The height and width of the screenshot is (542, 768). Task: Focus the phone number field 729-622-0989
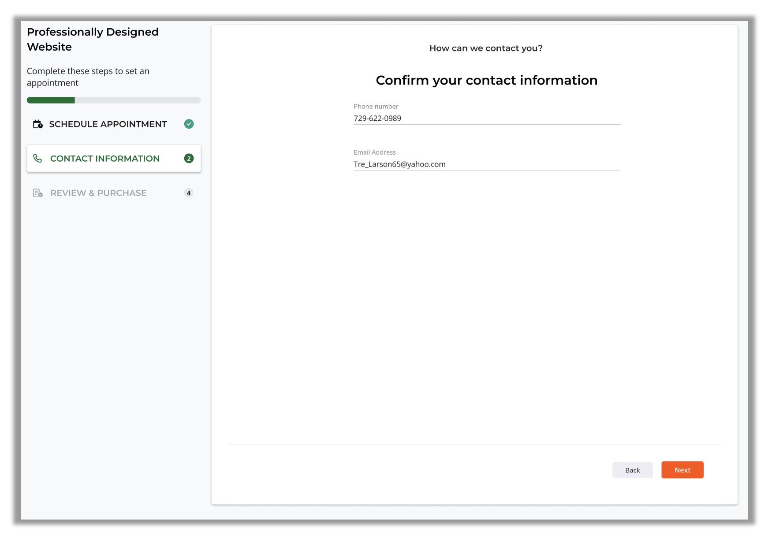click(x=486, y=119)
